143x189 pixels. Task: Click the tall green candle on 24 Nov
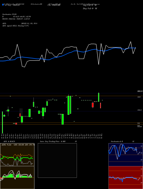click(2, 122)
